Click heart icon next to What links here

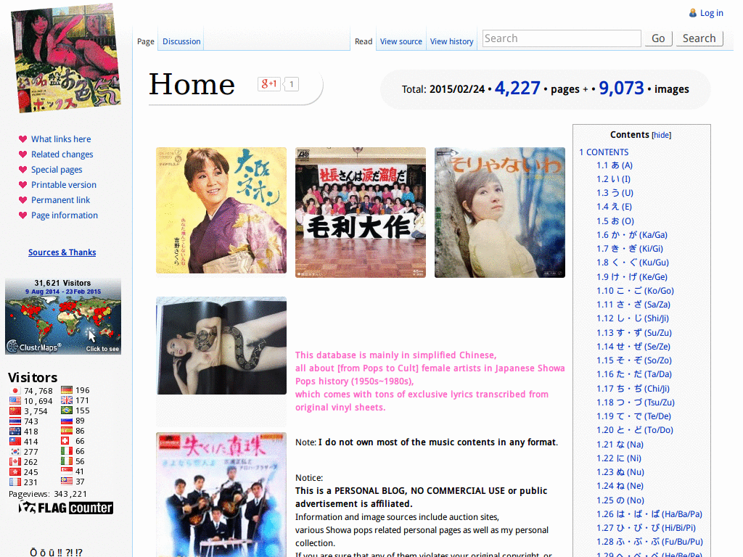(22, 139)
